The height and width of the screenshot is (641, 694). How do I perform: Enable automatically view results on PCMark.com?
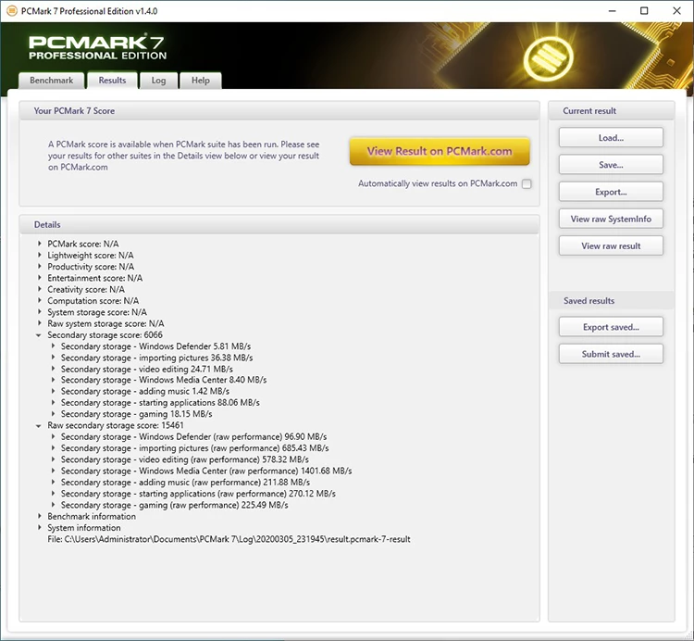527,183
